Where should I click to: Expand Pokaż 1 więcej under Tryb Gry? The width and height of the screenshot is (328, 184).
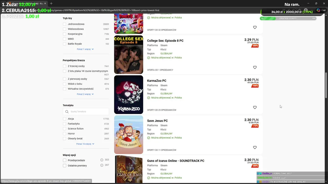click(85, 49)
